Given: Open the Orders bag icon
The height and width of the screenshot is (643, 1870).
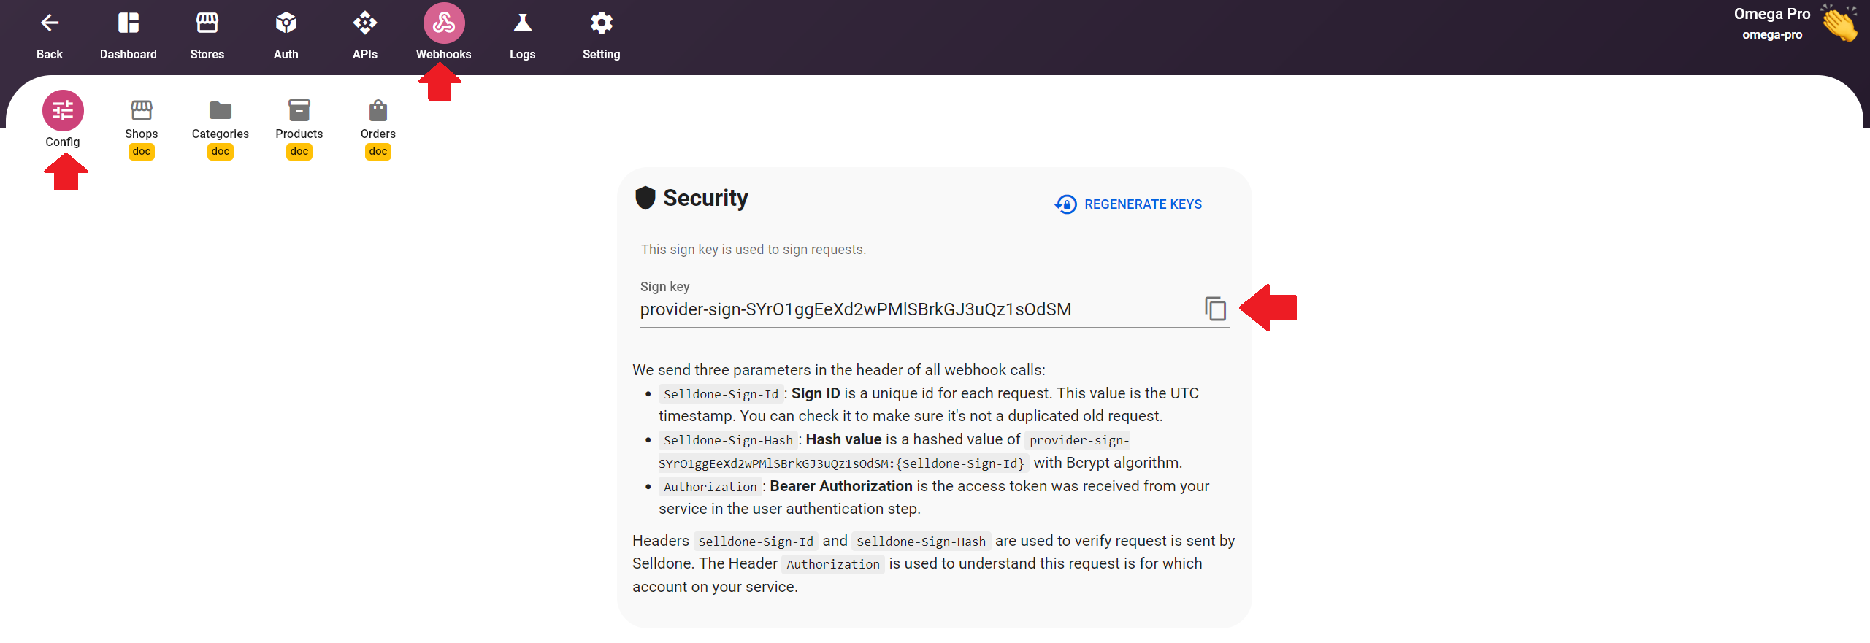Looking at the screenshot, I should [x=378, y=110].
